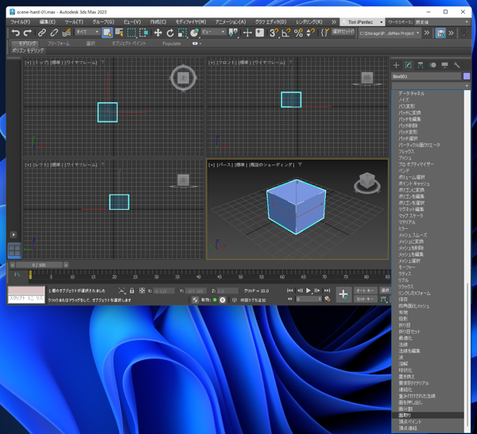
Task: Open the レンダリング(R) menu
Action: point(309,22)
